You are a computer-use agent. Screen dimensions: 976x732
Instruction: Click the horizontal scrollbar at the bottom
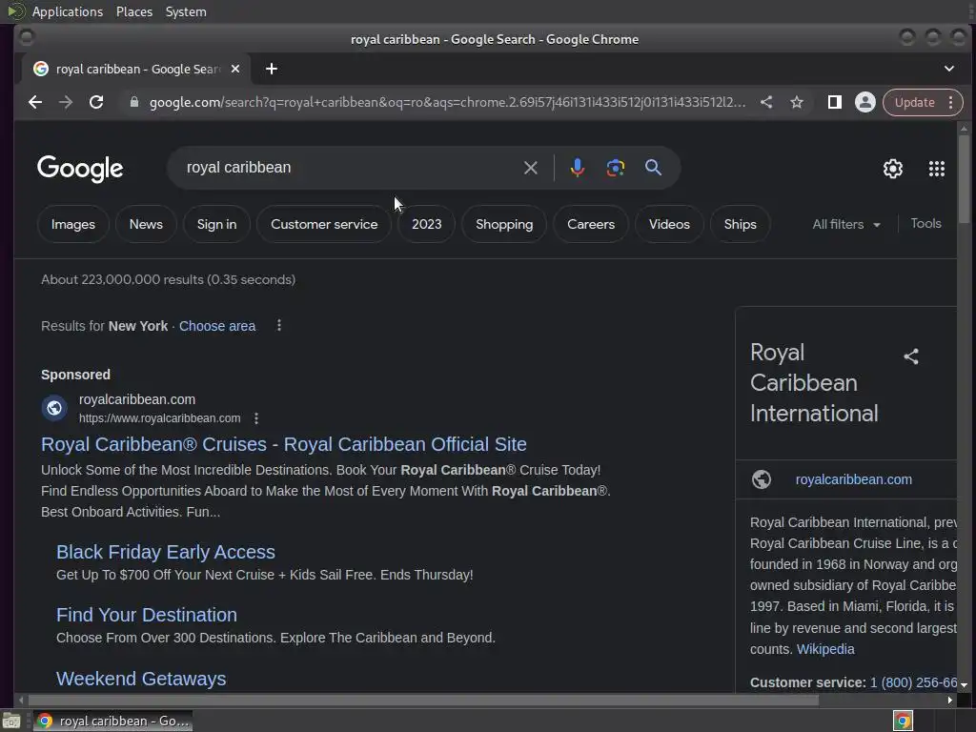pos(419,700)
